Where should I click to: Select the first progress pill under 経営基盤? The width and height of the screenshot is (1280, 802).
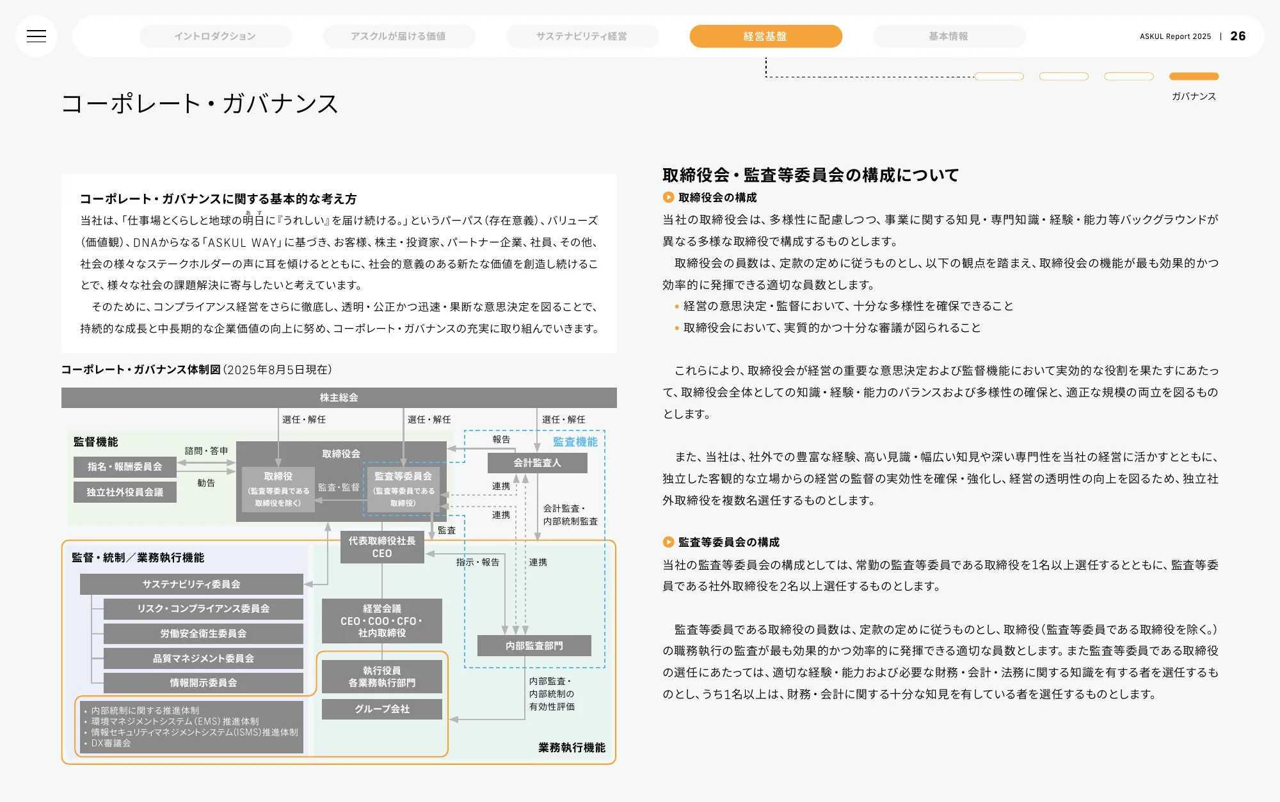pyautogui.click(x=999, y=75)
